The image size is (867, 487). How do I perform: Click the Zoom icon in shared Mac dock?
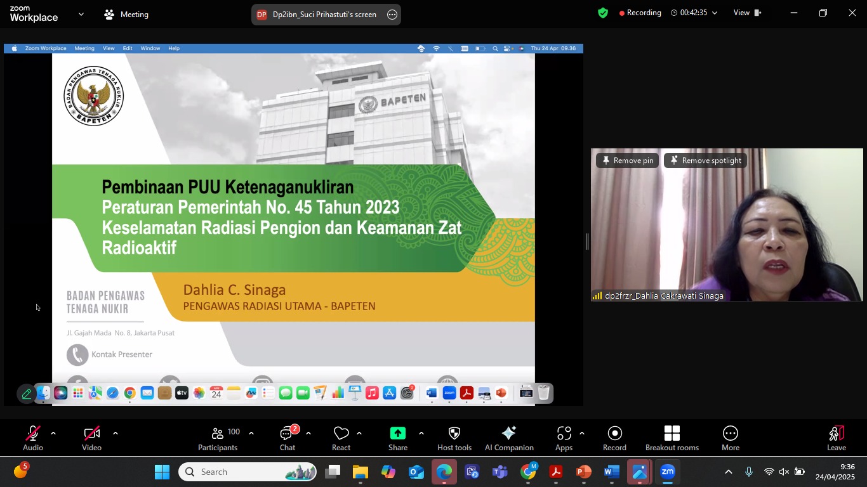pos(449,393)
